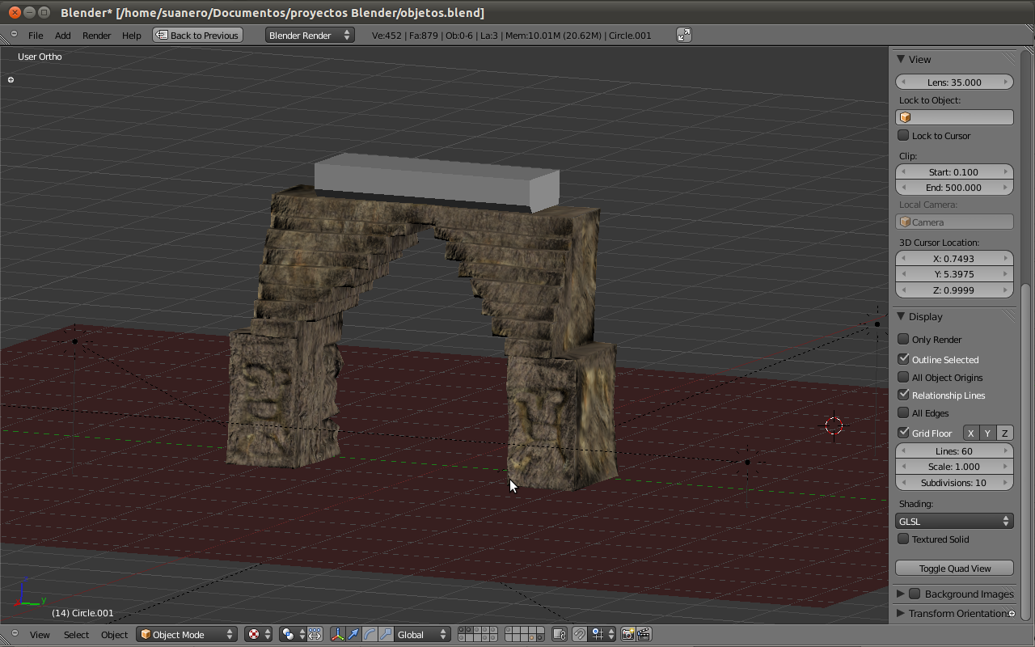Click the scale manipulator icon
Image resolution: width=1035 pixels, height=647 pixels.
pos(386,635)
